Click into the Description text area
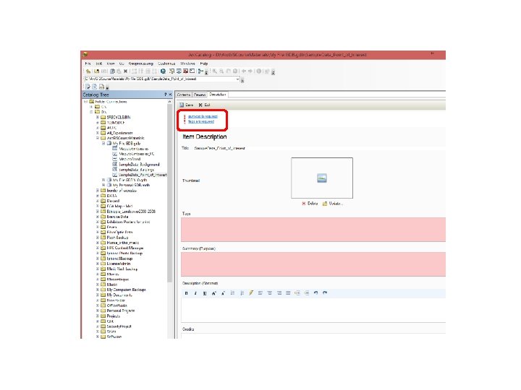The width and height of the screenshot is (521, 390). (313, 310)
